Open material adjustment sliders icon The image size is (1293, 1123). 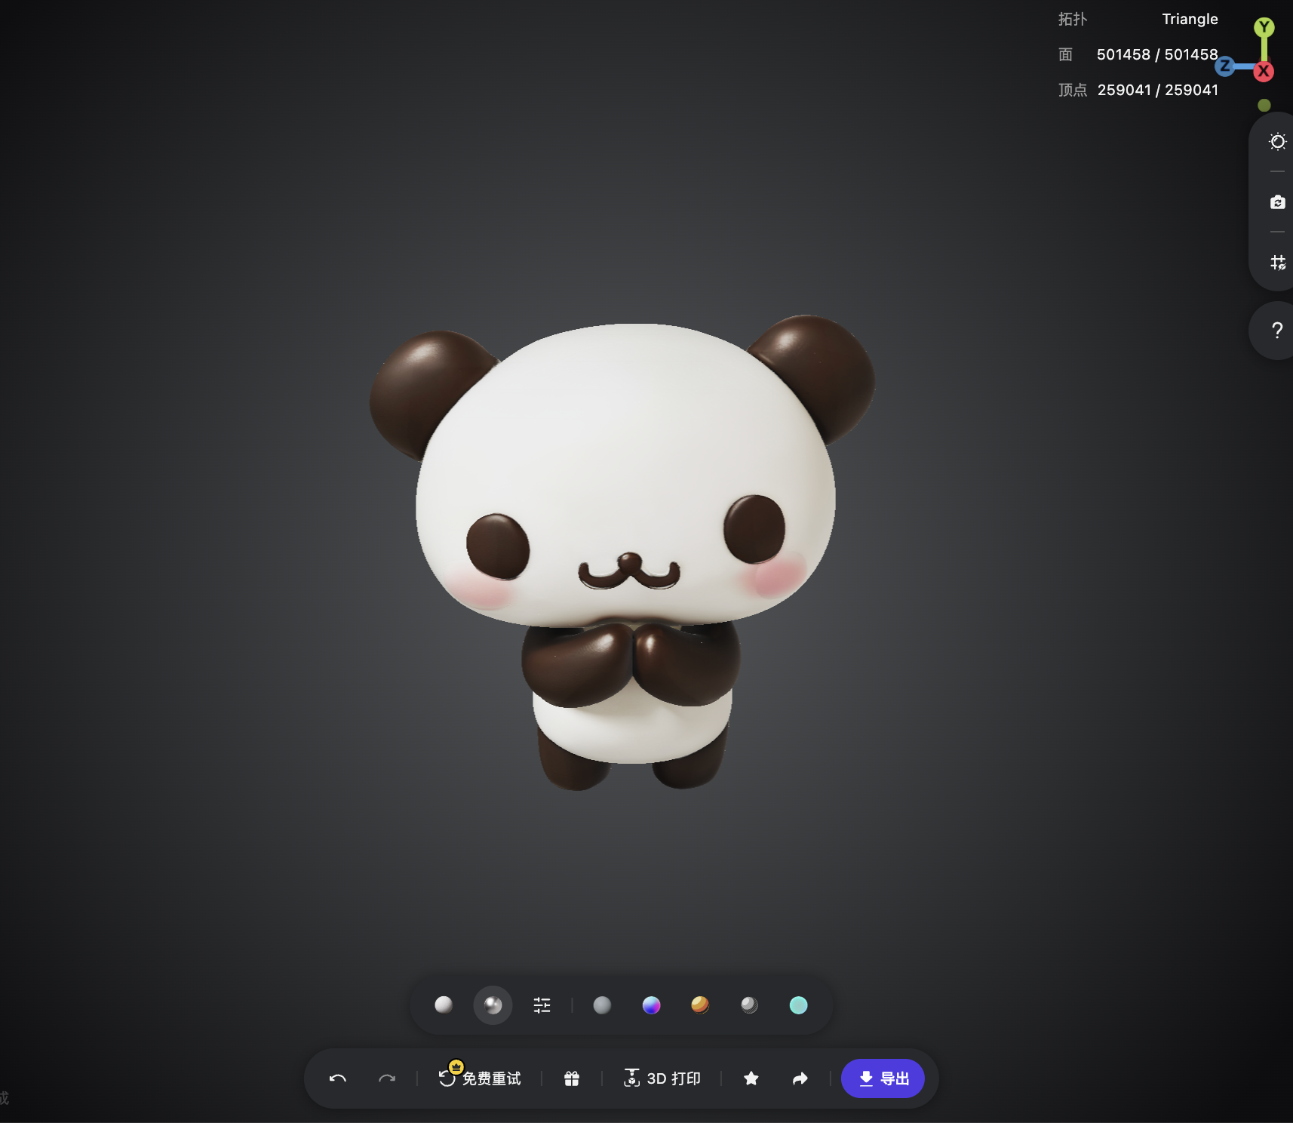[x=542, y=1005]
